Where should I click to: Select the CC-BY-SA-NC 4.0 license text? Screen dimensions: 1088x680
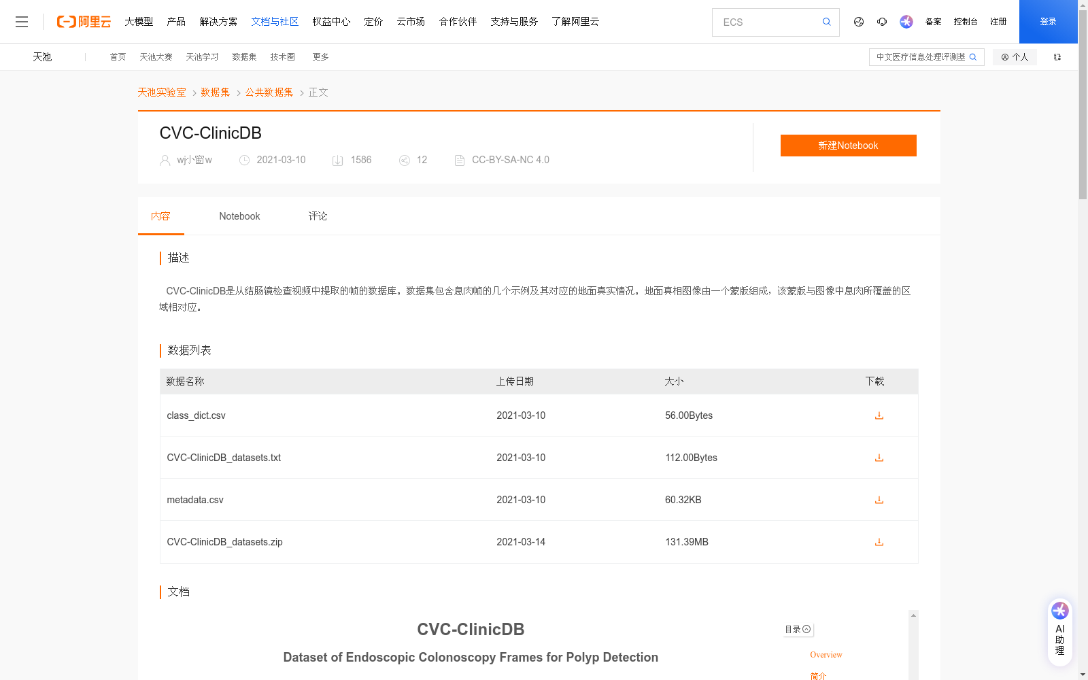point(511,160)
